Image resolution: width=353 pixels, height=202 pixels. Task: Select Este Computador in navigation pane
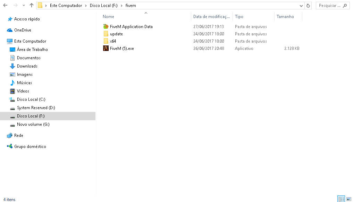pyautogui.click(x=30, y=41)
